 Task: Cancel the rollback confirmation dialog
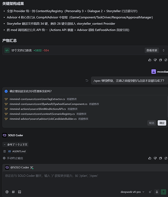click(151, 123)
